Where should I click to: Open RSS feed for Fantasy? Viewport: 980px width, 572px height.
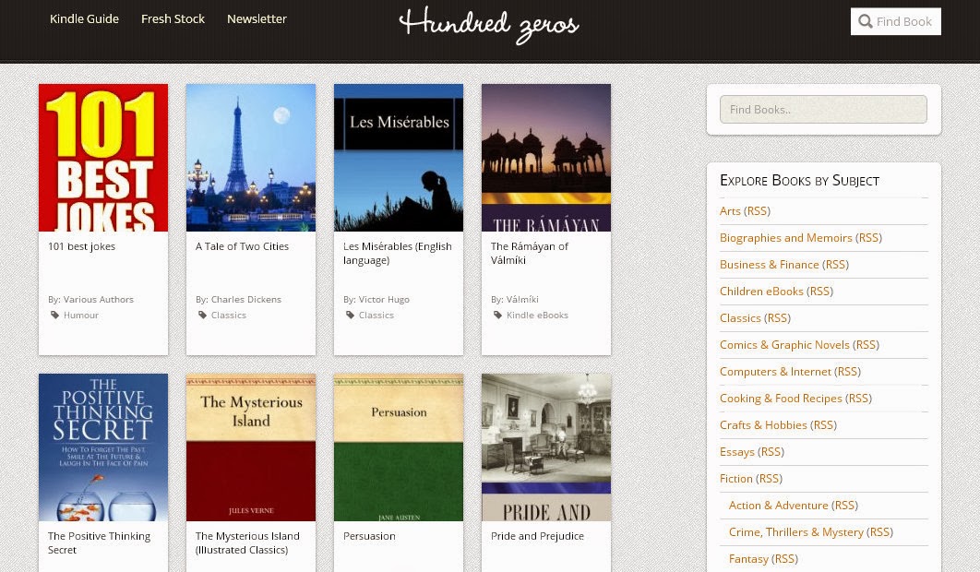pos(785,559)
